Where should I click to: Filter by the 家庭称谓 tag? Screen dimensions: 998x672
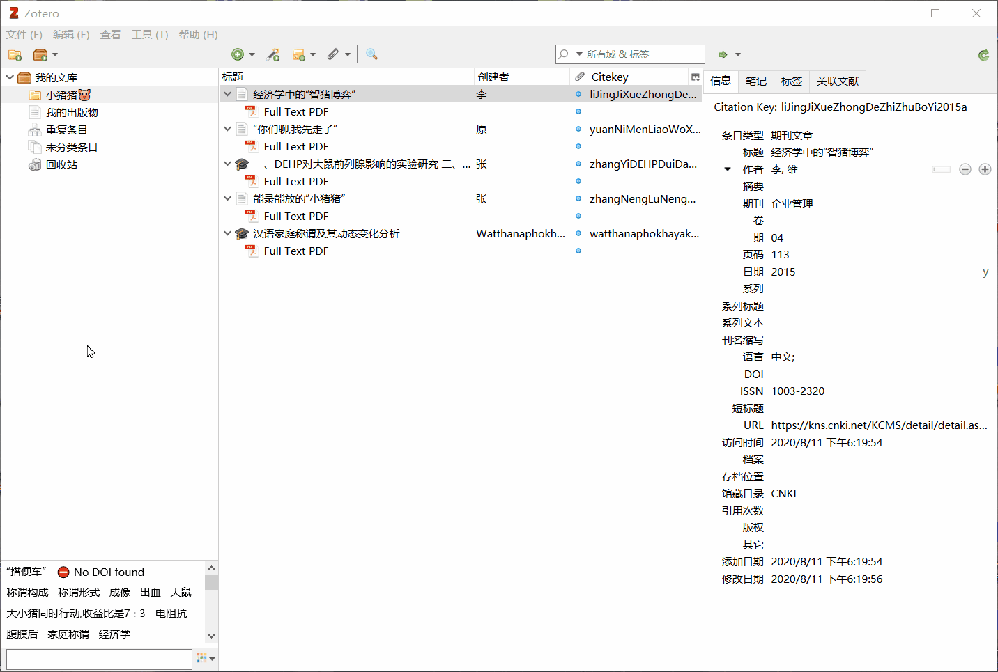click(x=68, y=634)
